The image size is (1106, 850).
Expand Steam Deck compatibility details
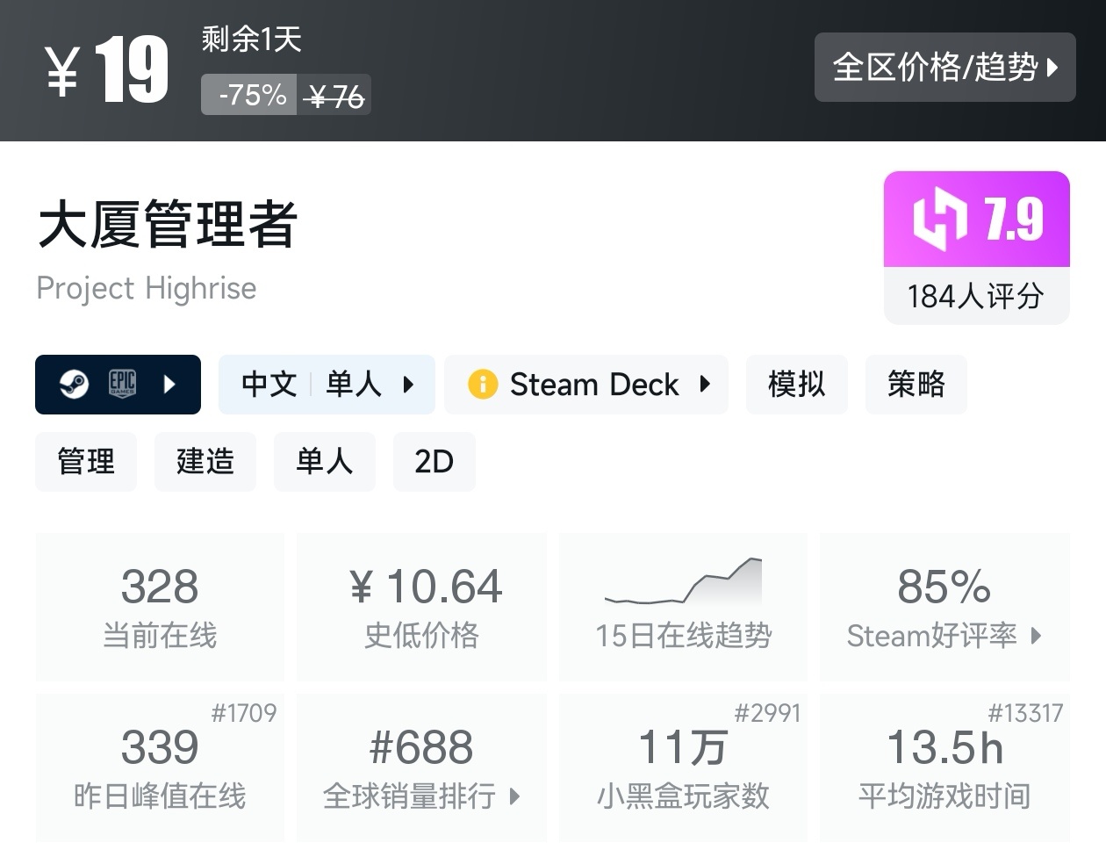click(x=704, y=385)
